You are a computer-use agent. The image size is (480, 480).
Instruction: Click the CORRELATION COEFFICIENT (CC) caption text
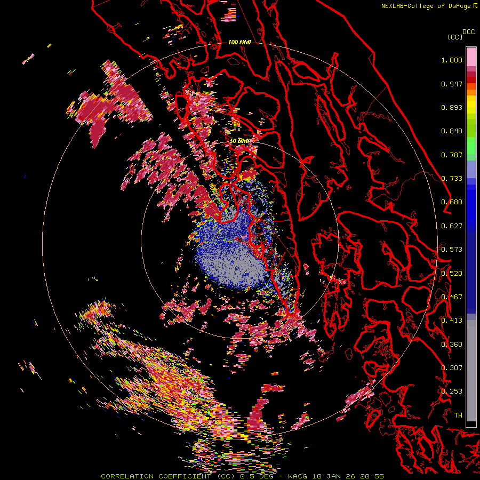[168, 476]
